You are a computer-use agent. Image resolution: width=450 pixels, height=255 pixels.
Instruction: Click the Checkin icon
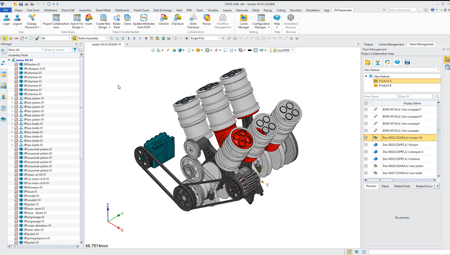pyautogui.click(x=164, y=20)
